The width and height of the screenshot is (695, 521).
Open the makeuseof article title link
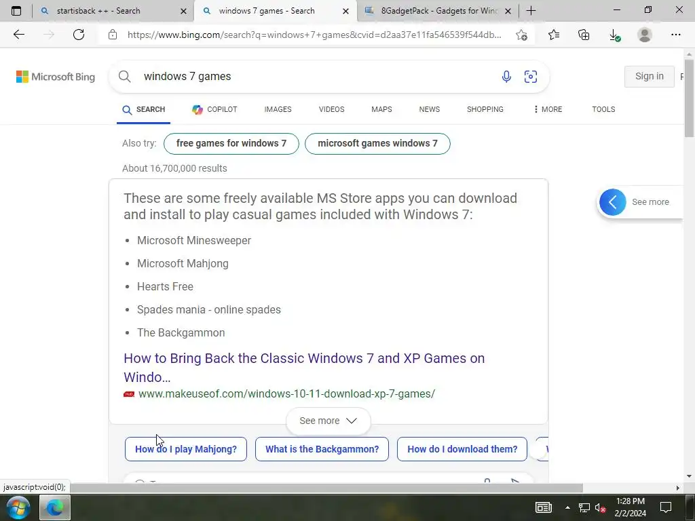click(304, 368)
